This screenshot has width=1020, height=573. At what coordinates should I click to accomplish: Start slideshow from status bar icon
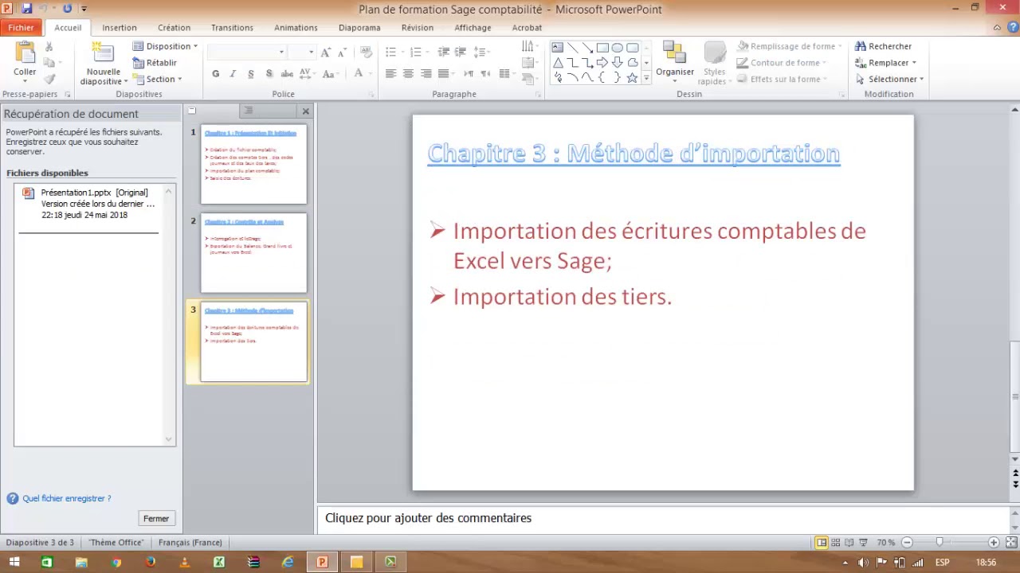point(863,542)
